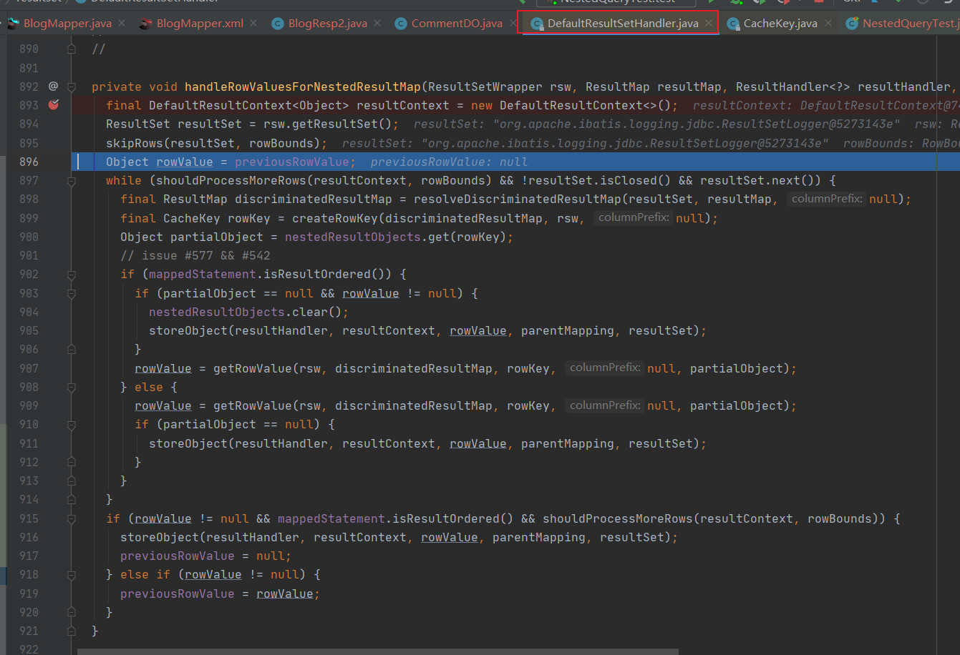Click the MyBatis bird icon on BlogMapper.java tab
Viewport: 960px width, 655px height.
pyautogui.click(x=13, y=24)
